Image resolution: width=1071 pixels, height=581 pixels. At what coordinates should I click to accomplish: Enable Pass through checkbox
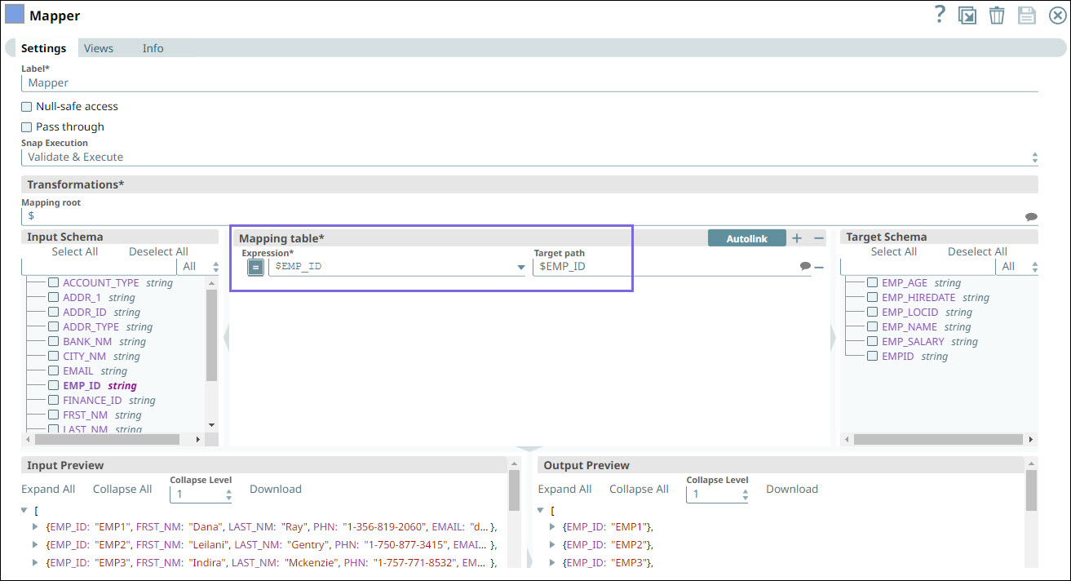coord(27,127)
